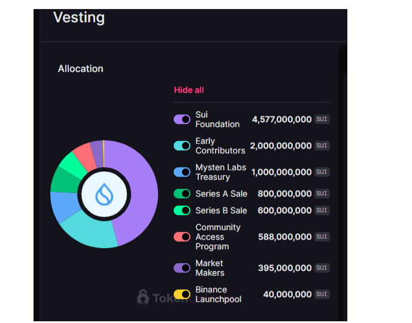Image resolution: width=412 pixels, height=323 pixels.
Task: Turn off Community Access Program toggle
Action: pyautogui.click(x=182, y=237)
